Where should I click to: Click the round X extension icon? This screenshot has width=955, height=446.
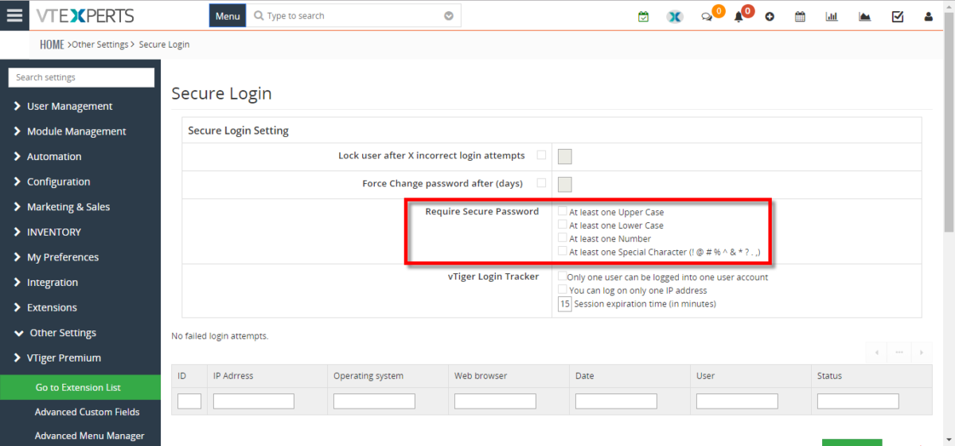[x=675, y=16]
